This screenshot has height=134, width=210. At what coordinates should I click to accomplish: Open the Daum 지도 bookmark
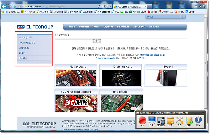13,12
